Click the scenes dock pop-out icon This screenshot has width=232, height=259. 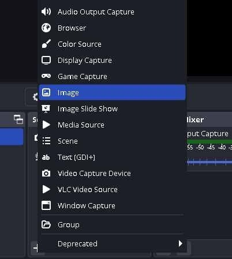[x=18, y=119]
